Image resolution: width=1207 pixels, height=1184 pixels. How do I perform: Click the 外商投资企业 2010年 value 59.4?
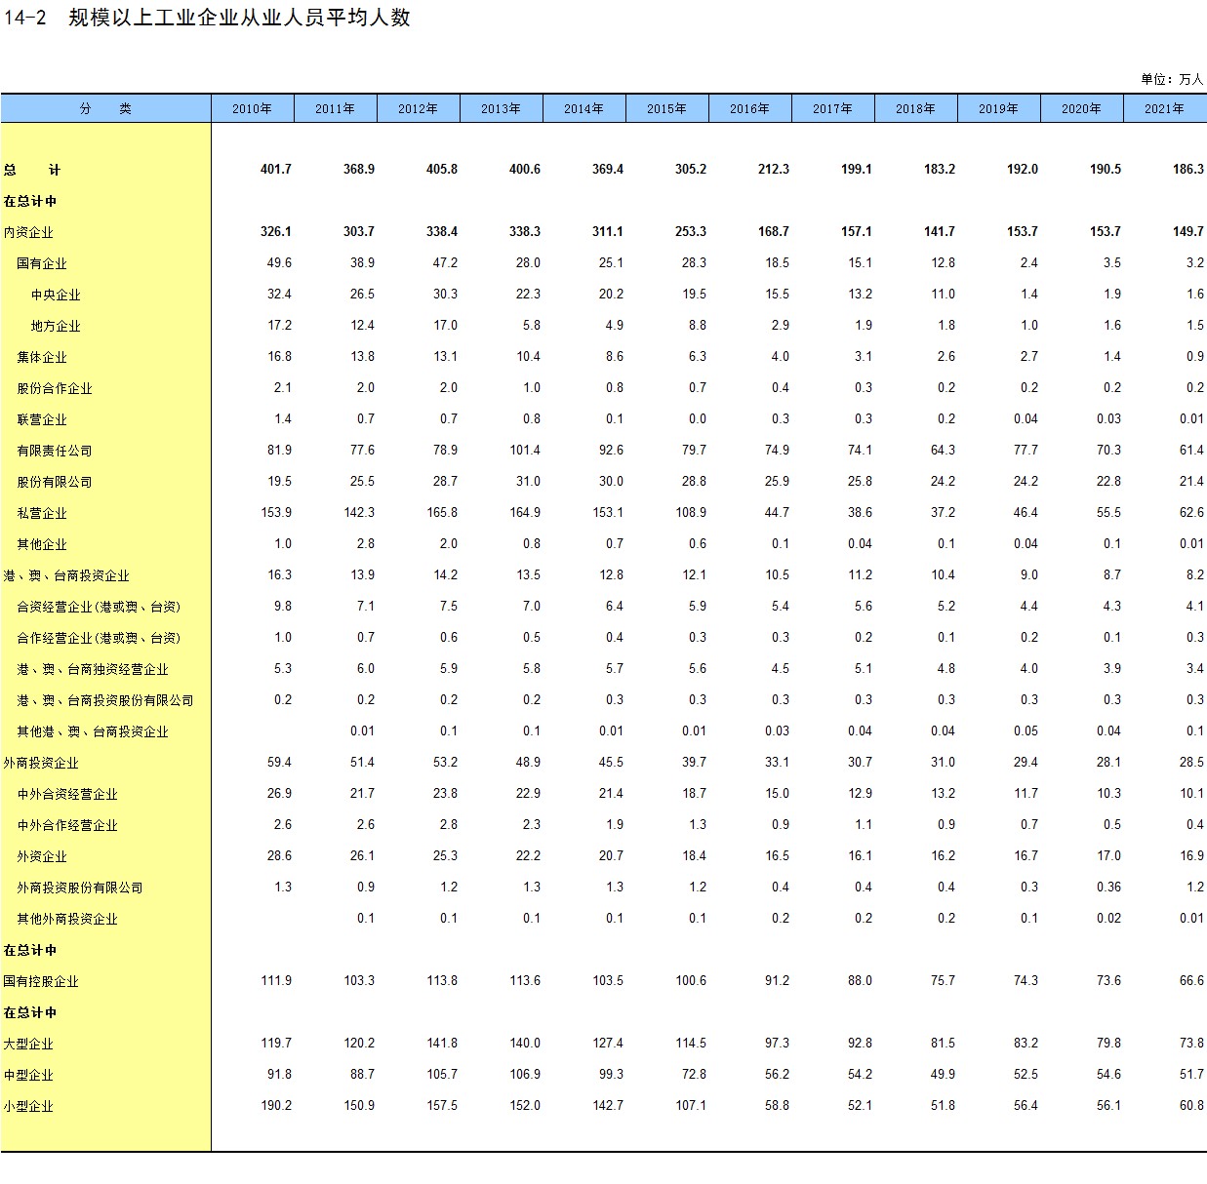tap(279, 762)
